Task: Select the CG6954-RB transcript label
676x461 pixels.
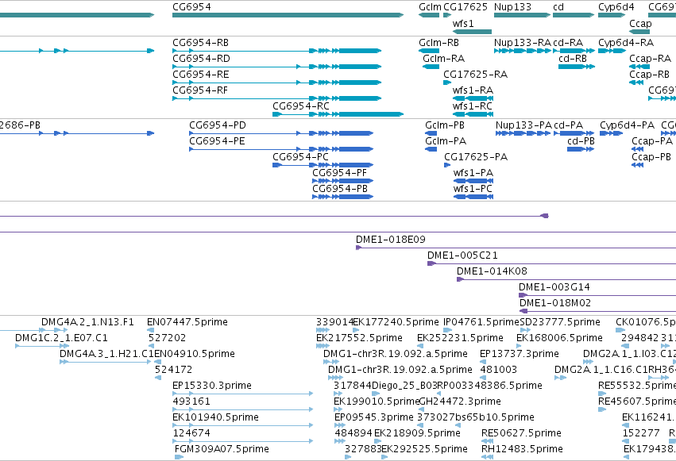Action: (x=200, y=43)
